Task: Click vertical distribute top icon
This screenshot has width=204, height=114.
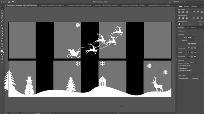Action: click(x=179, y=18)
